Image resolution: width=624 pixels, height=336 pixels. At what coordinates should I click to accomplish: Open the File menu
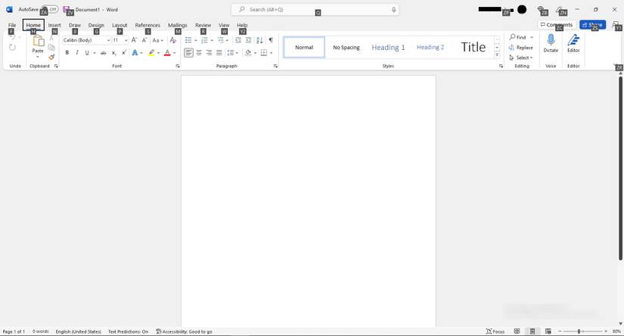(x=12, y=25)
